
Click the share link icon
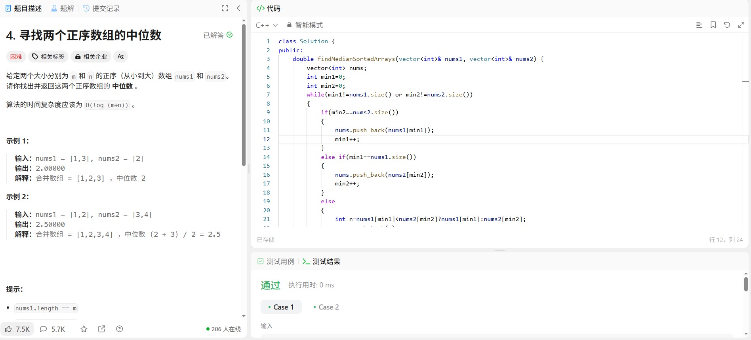pos(101,329)
